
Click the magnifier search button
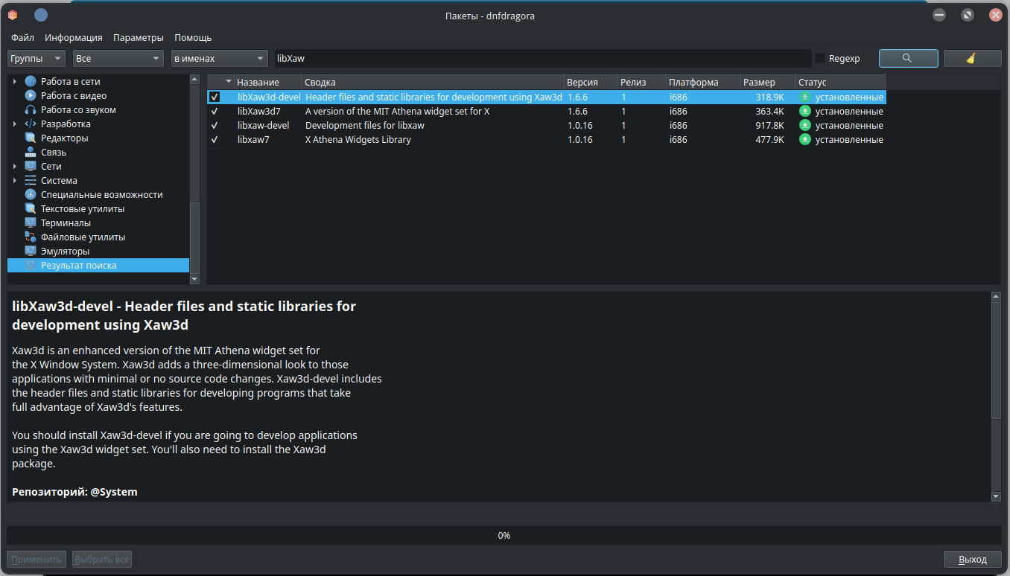[x=908, y=58]
